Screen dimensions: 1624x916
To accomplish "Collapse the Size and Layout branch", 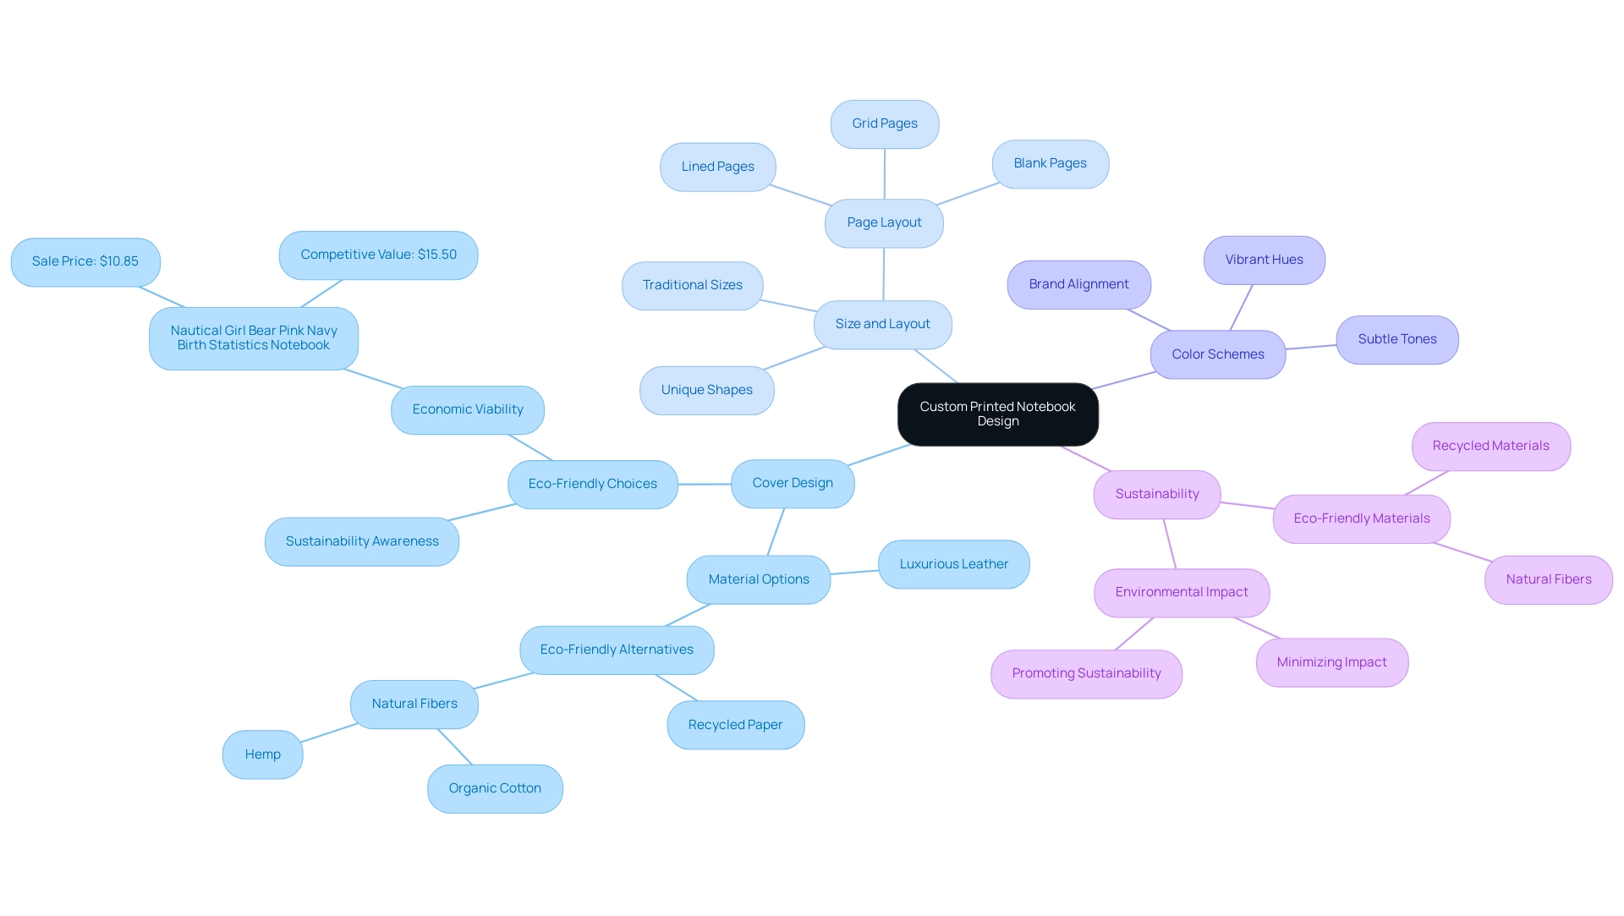I will [881, 322].
